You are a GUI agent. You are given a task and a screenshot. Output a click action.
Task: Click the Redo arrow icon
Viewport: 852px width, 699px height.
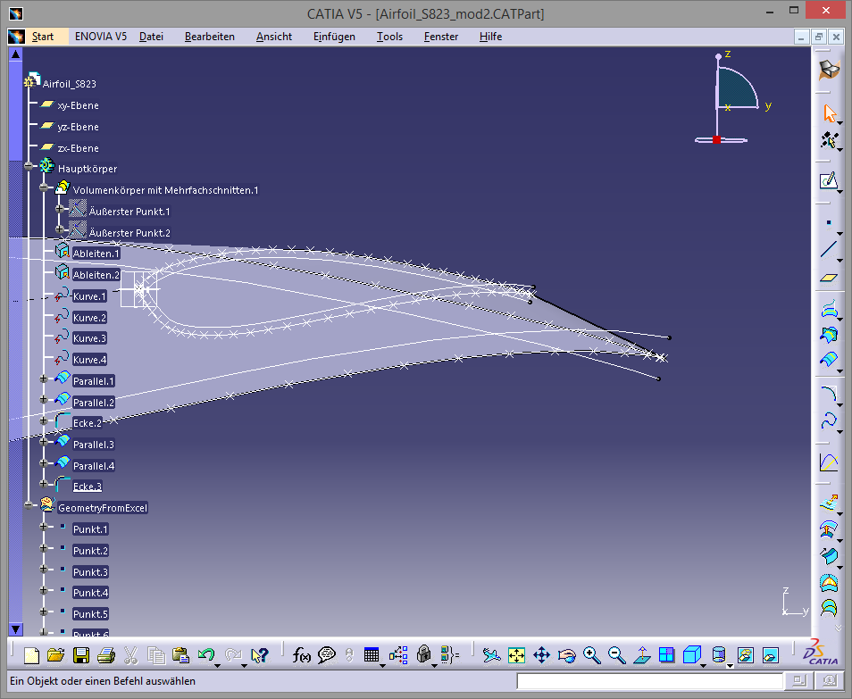tap(233, 655)
